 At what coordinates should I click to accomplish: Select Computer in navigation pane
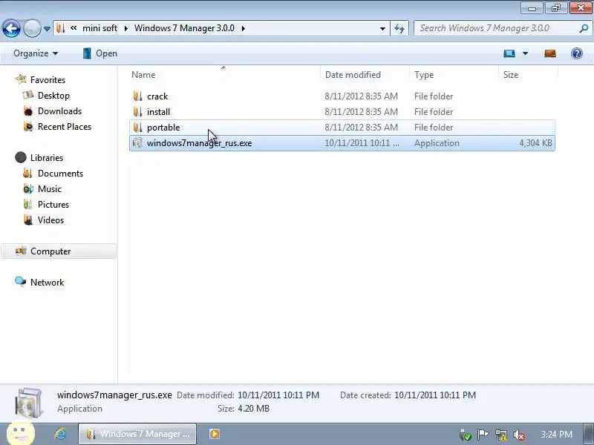click(59, 251)
